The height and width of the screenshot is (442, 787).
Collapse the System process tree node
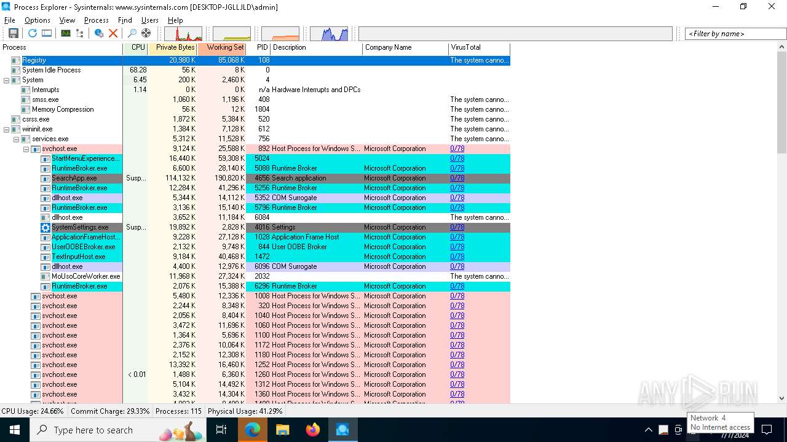click(6, 80)
